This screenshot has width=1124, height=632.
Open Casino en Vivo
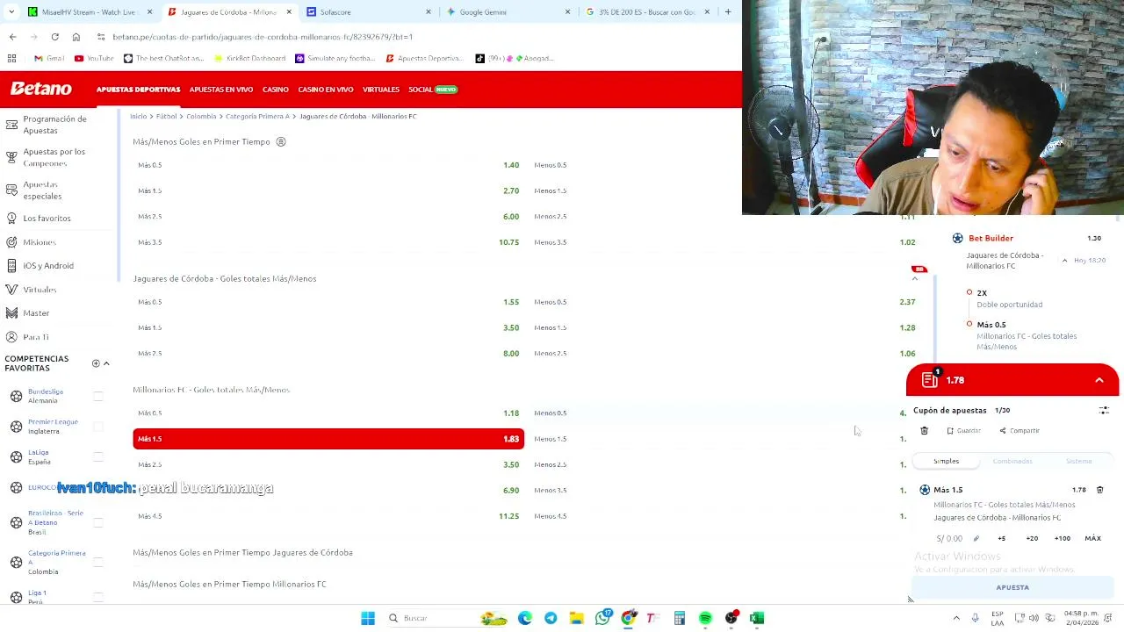(x=325, y=90)
